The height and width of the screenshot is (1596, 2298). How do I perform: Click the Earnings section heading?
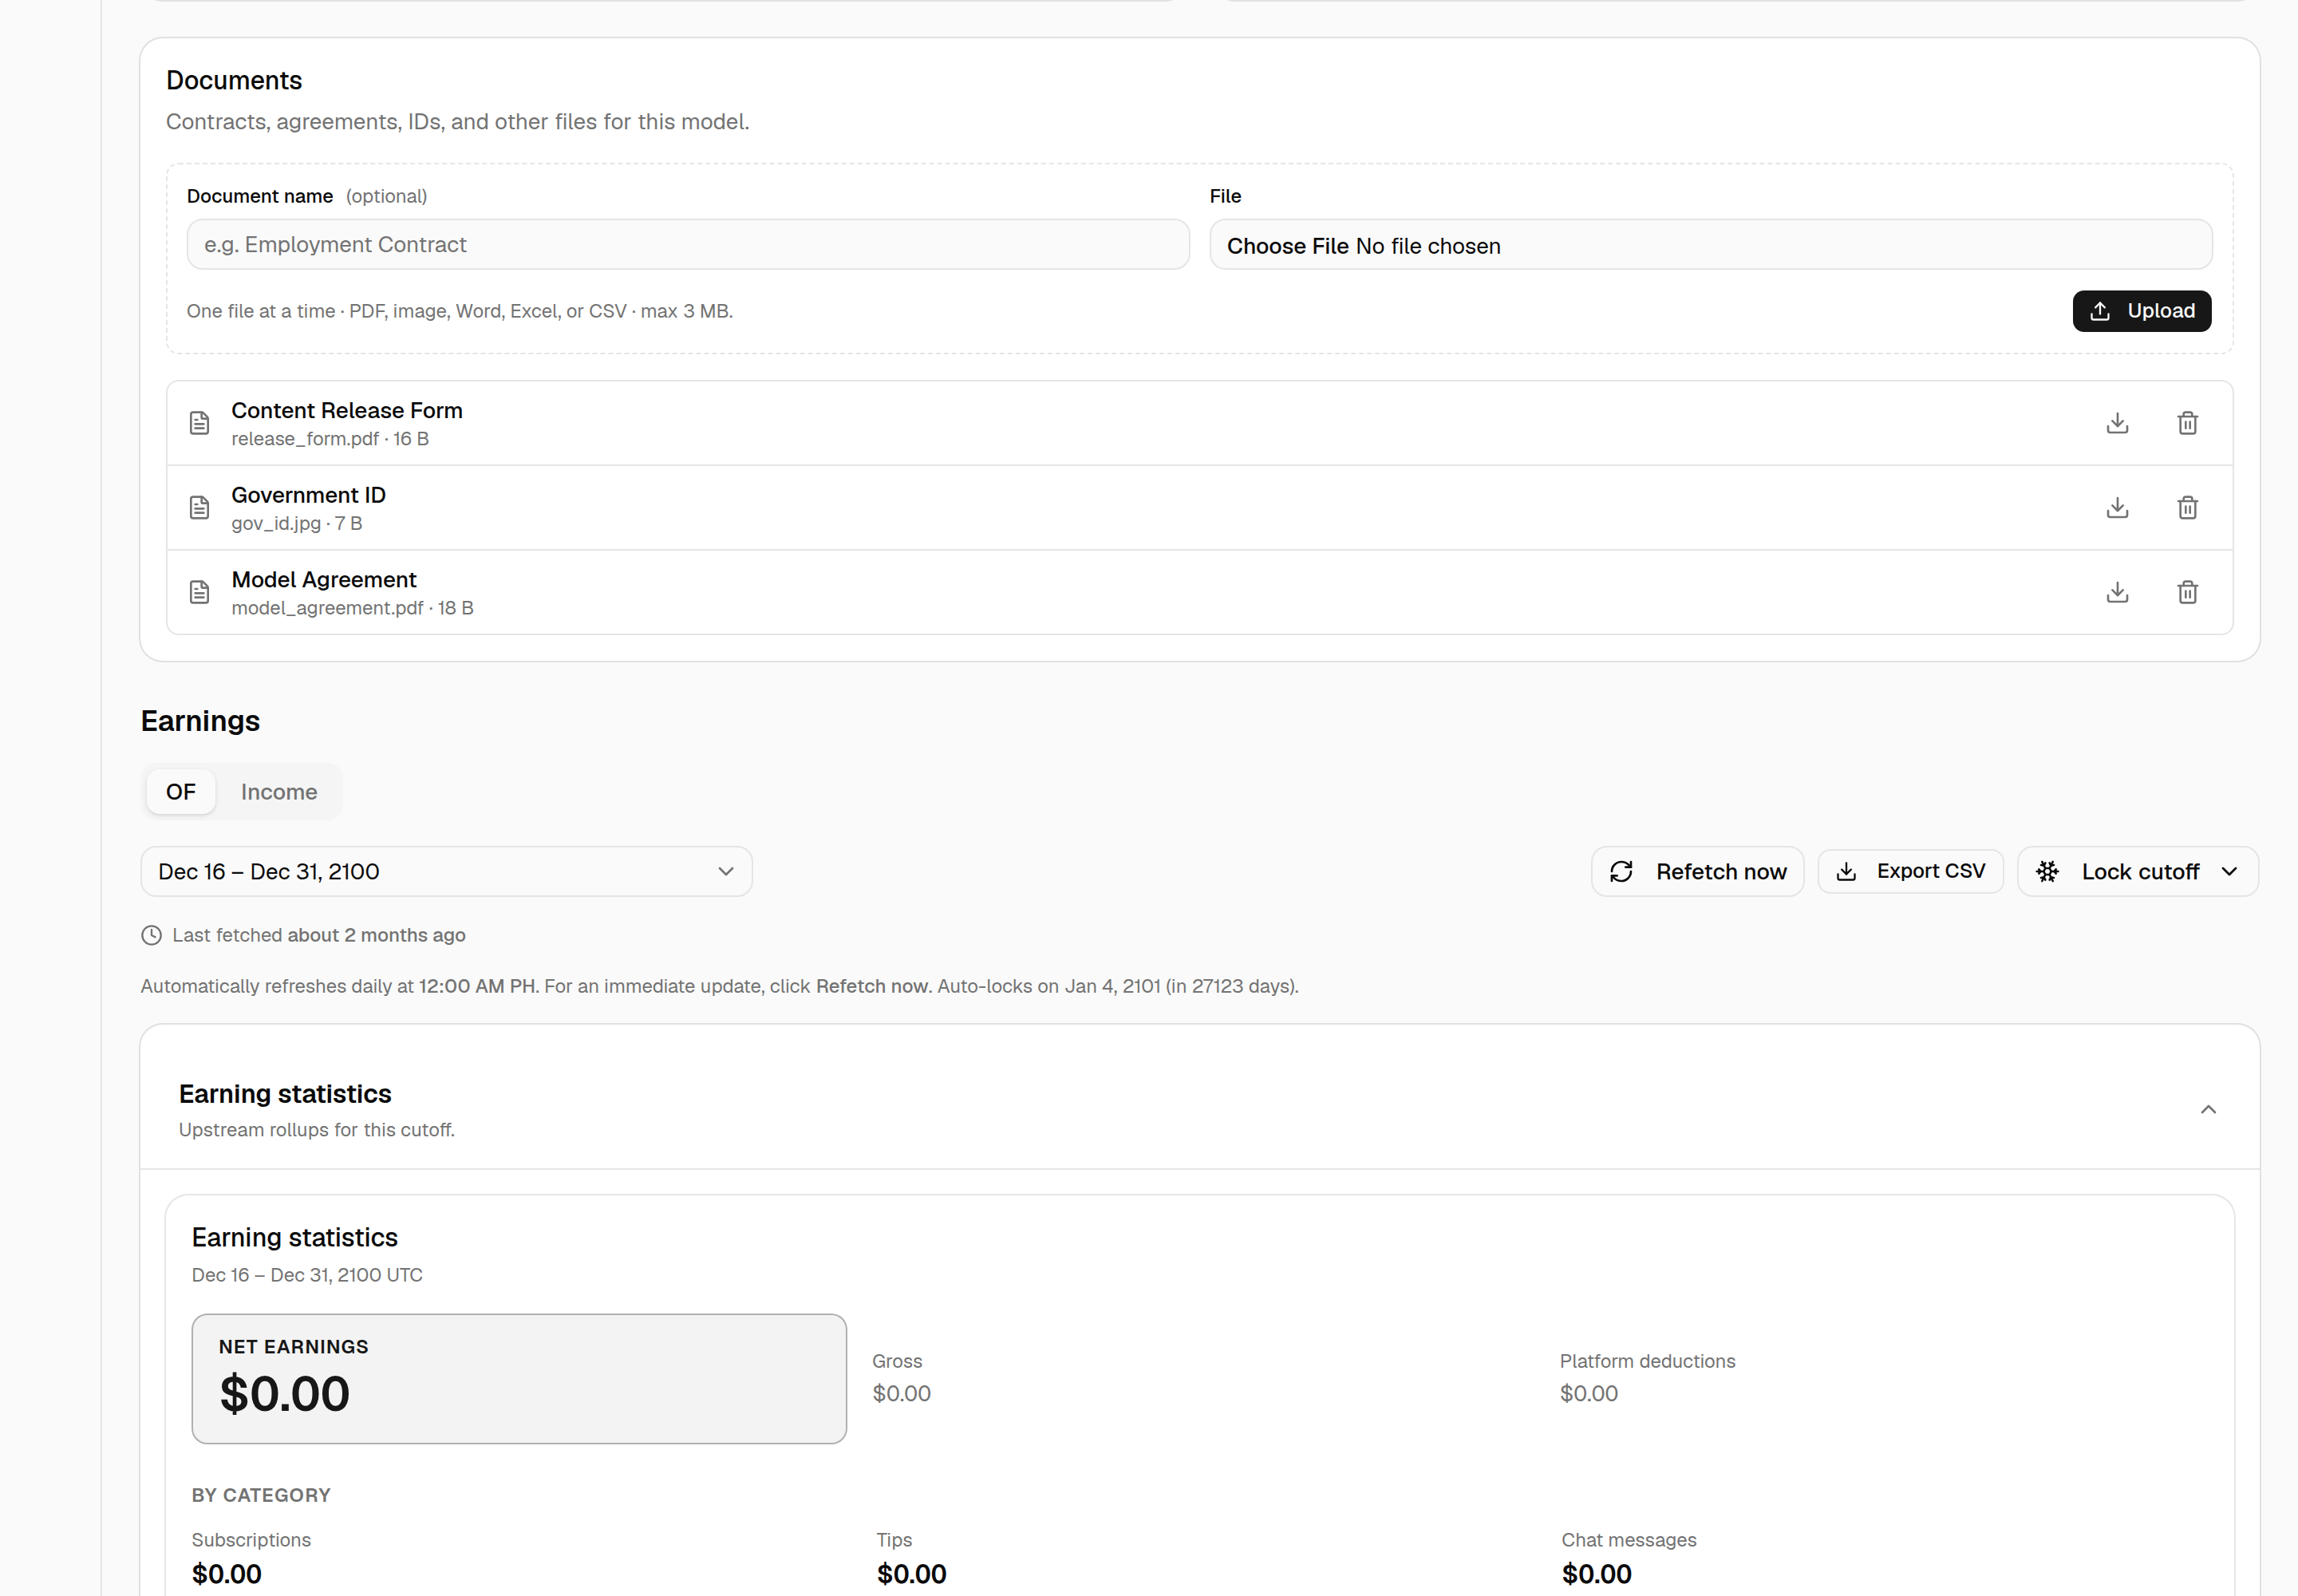[x=200, y=721]
